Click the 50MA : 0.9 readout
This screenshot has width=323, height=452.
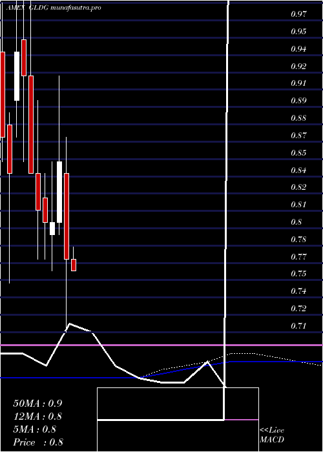click(x=37, y=404)
